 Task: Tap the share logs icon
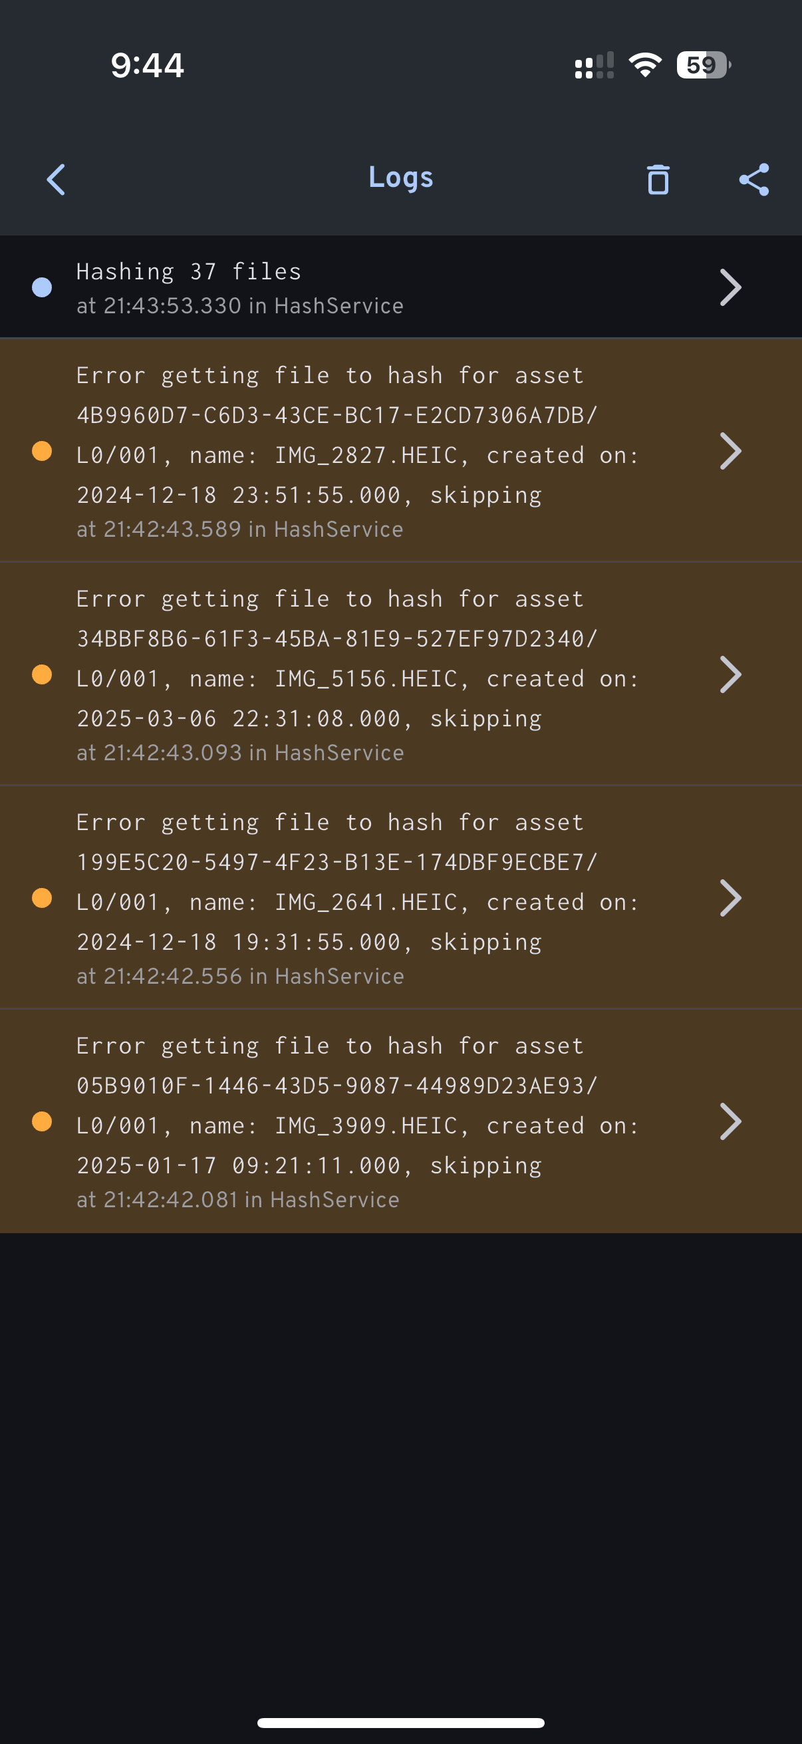pos(754,180)
